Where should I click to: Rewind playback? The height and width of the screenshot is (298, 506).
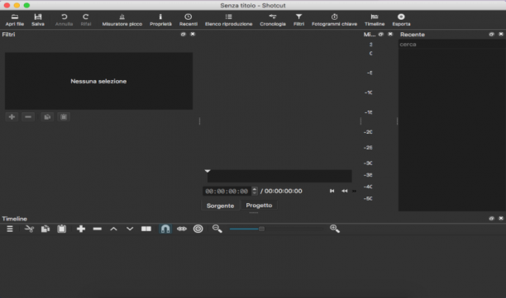point(345,191)
